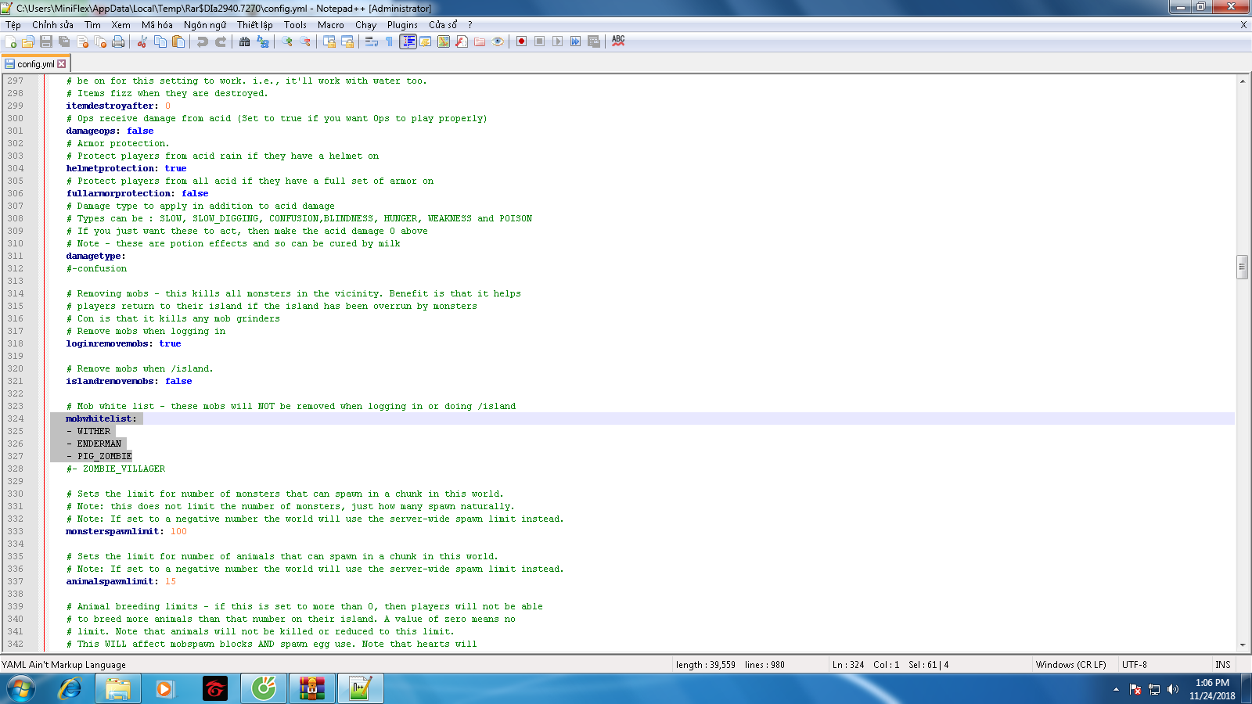
Task: Open the Thiết lập menu
Action: click(255, 25)
